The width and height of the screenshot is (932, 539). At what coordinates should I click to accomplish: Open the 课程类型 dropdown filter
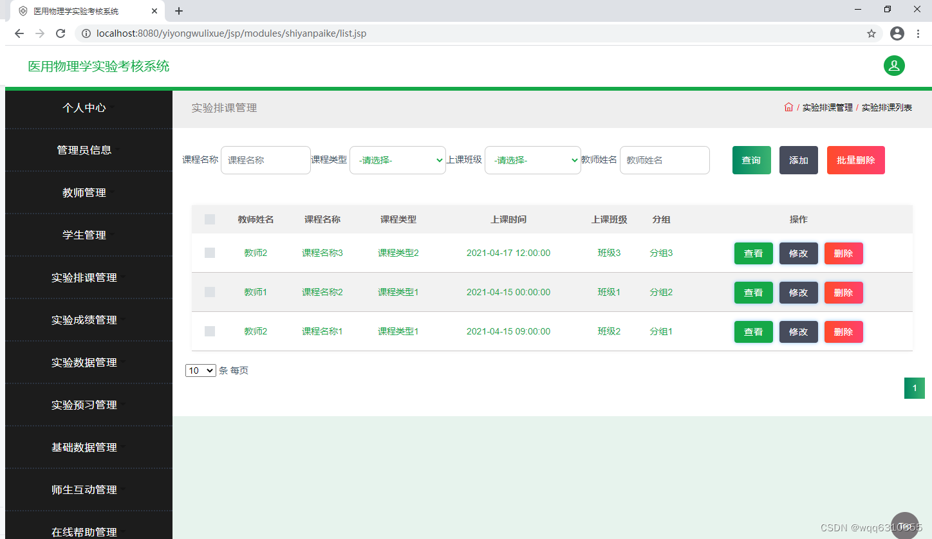click(x=398, y=160)
